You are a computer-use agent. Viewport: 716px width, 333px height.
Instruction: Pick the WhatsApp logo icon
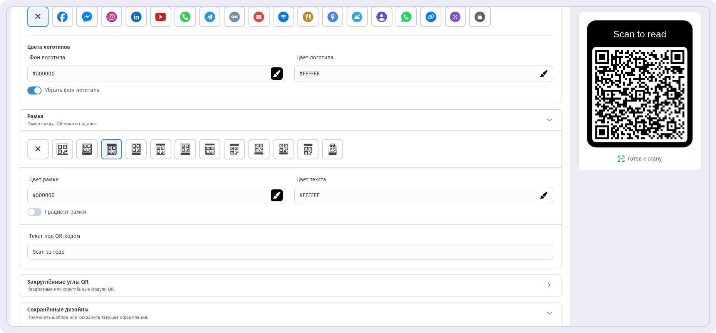pyautogui.click(x=406, y=17)
